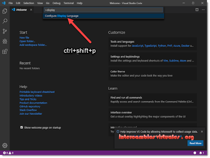Click the feedback smiley in status bar

click(195, 153)
